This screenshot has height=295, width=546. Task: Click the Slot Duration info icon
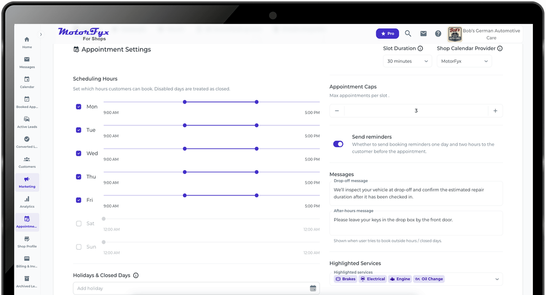[420, 49]
